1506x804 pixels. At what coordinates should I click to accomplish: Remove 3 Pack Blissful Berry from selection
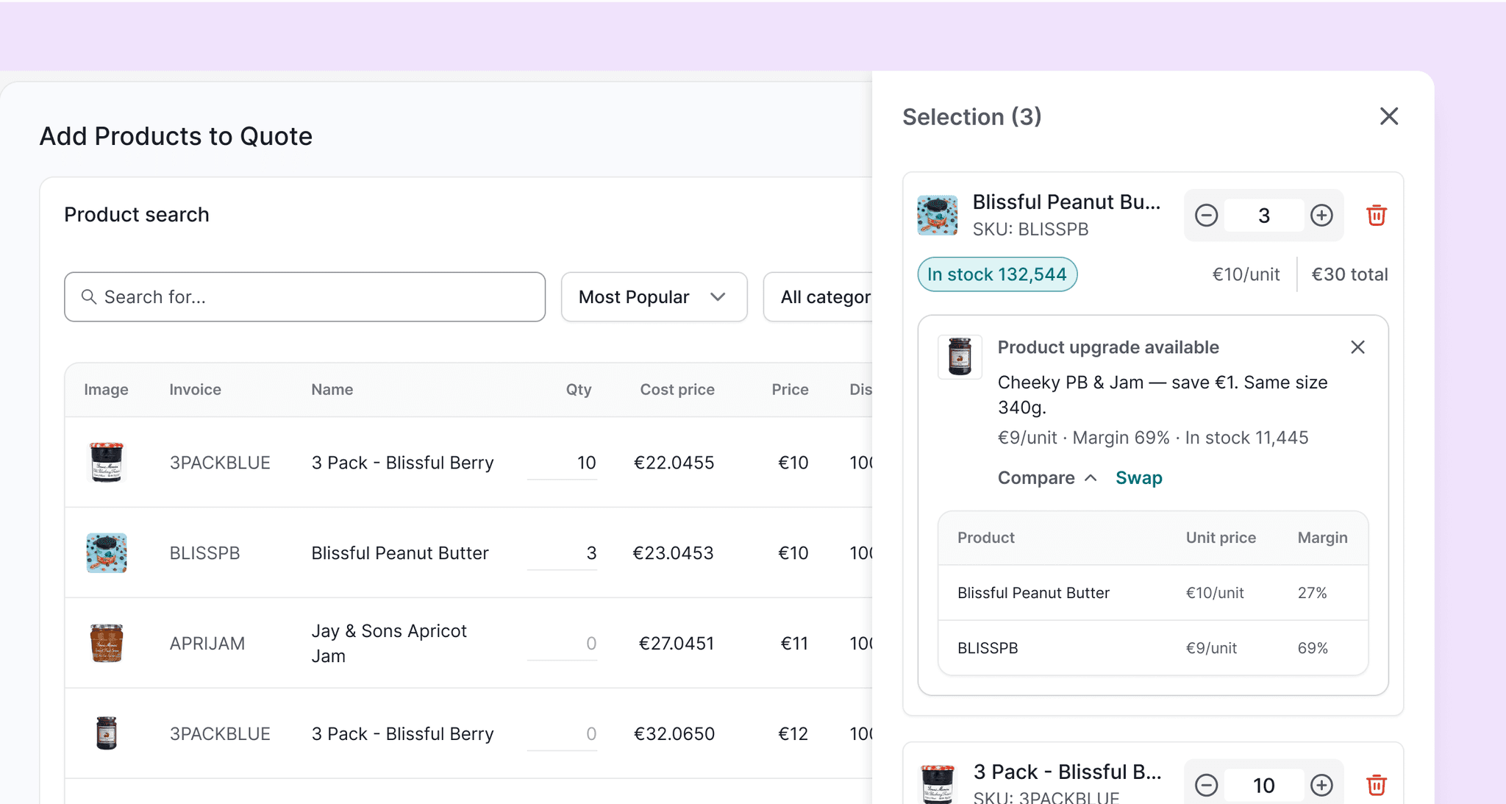pyautogui.click(x=1377, y=786)
